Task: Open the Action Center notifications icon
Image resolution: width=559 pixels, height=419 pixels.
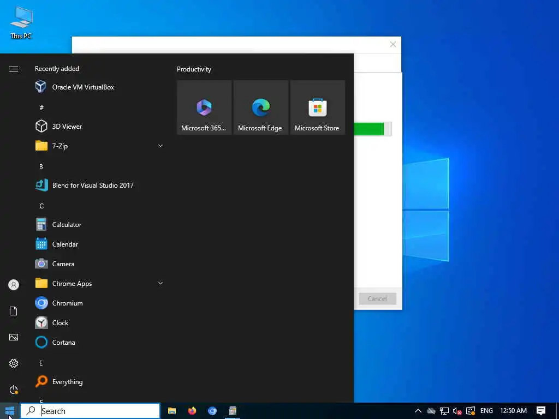Action: [x=541, y=411]
